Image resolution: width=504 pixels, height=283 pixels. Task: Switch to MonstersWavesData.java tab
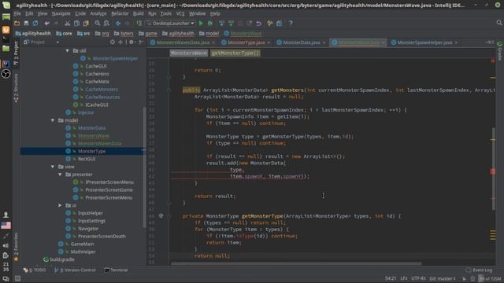(x=183, y=42)
